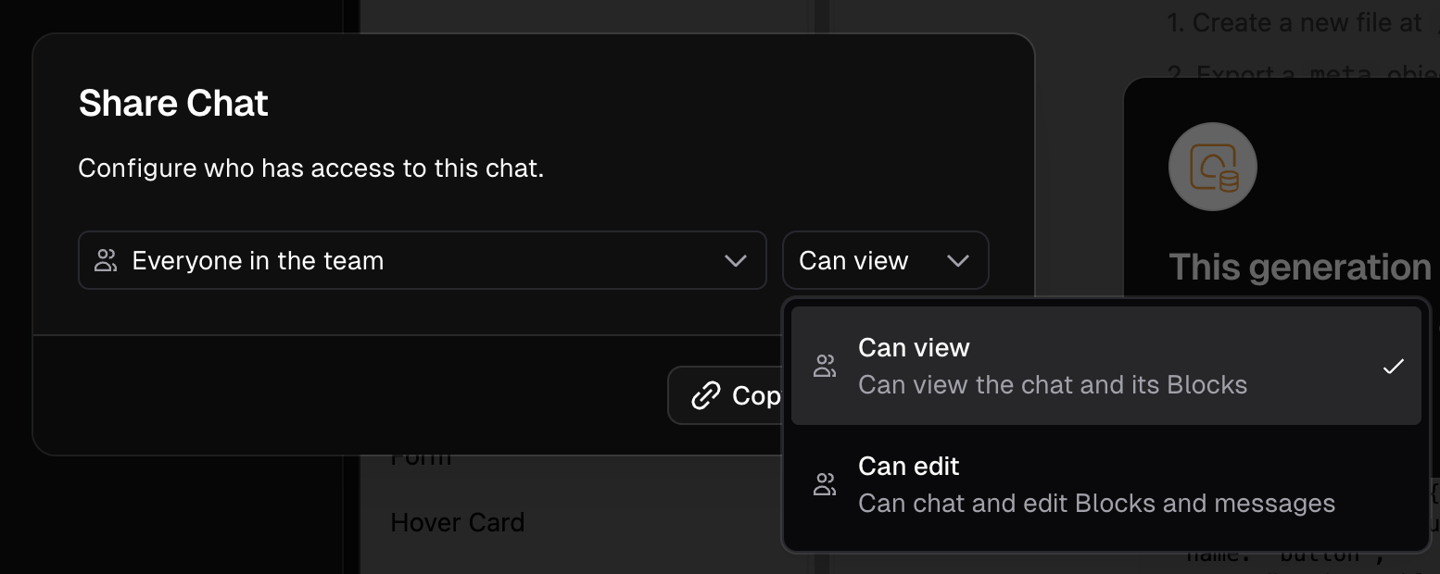This screenshot has height=574, width=1440.
Task: Click the chevron on the Can view selector
Action: [958, 261]
